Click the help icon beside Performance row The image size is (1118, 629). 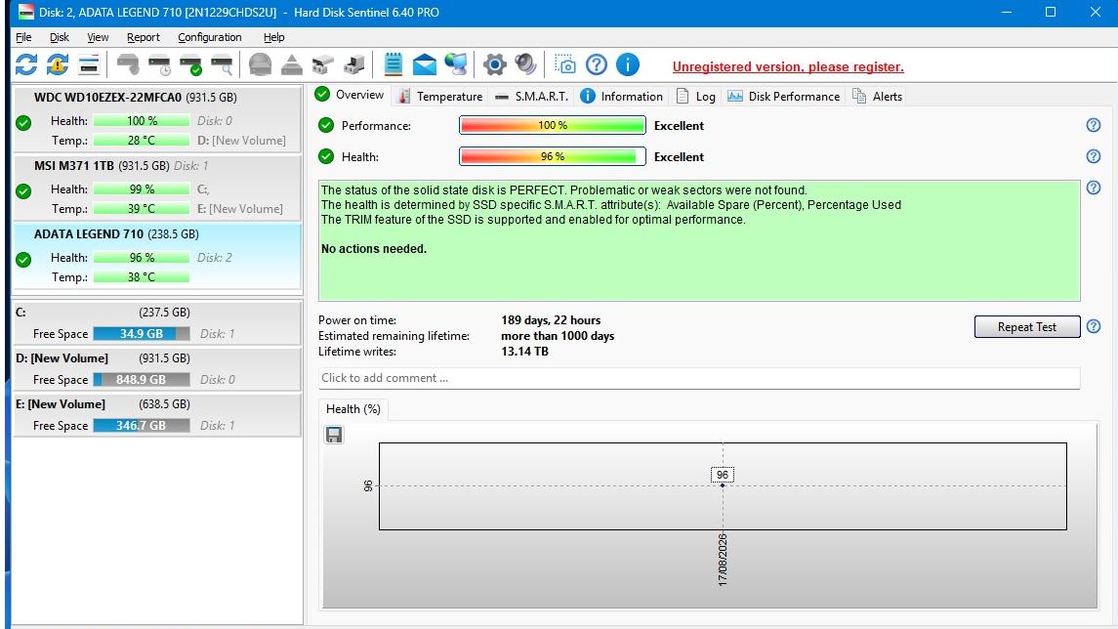point(1093,126)
